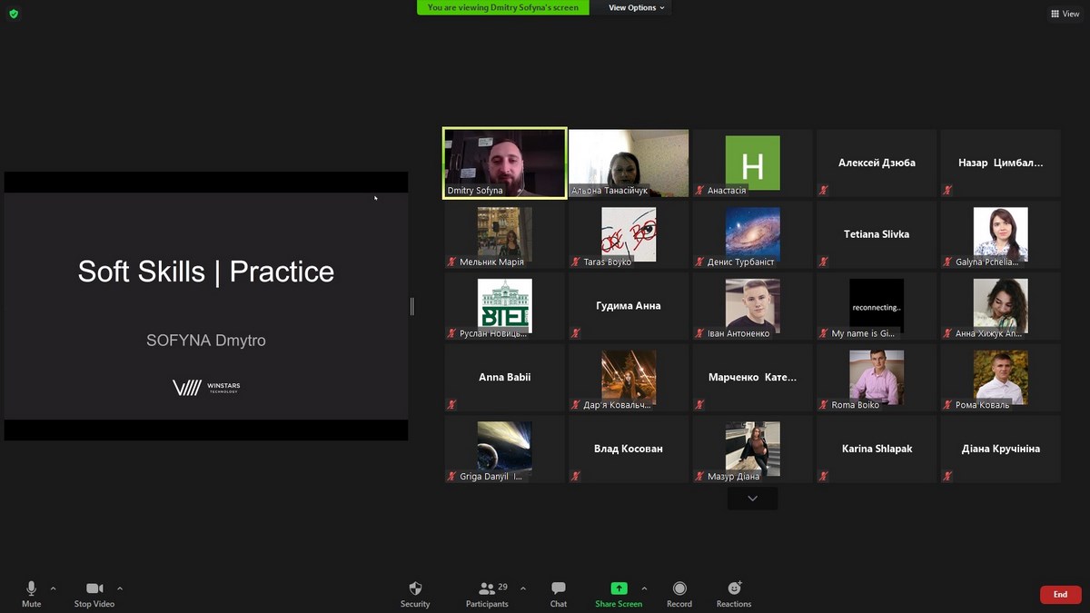Open the Security shield icon
1090x613 pixels.
point(415,588)
